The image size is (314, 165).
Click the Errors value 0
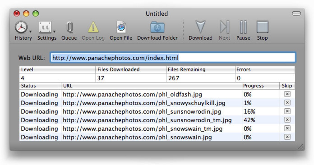click(x=239, y=78)
